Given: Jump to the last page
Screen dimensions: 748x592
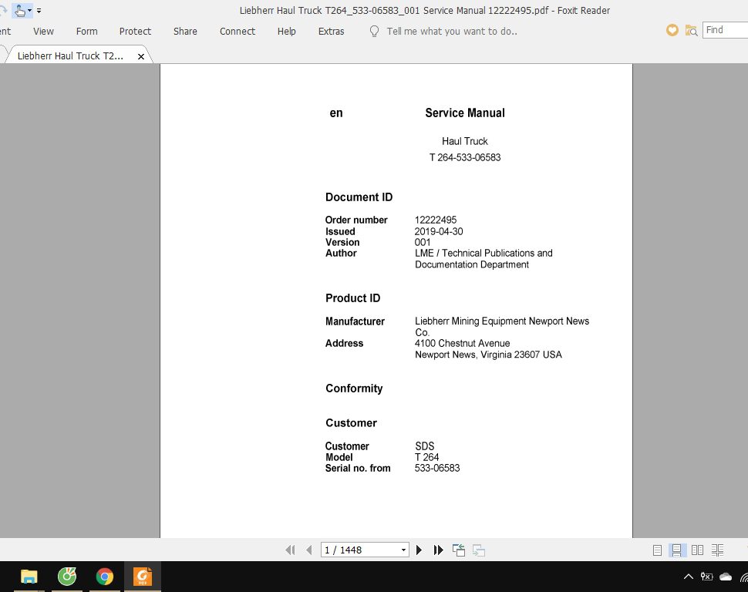Looking at the screenshot, I should tap(439, 550).
